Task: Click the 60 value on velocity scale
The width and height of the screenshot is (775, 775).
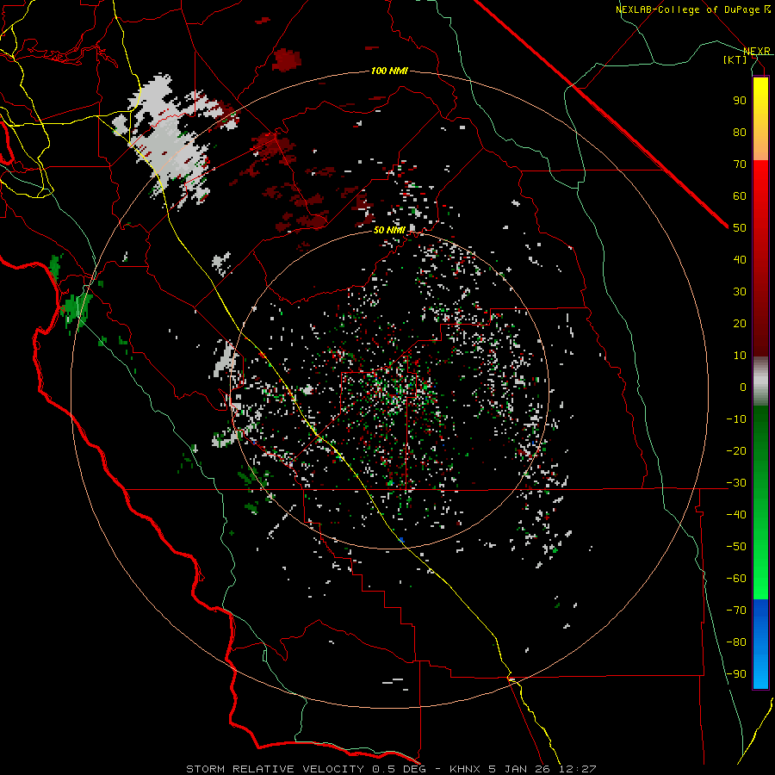Action: pyautogui.click(x=740, y=196)
